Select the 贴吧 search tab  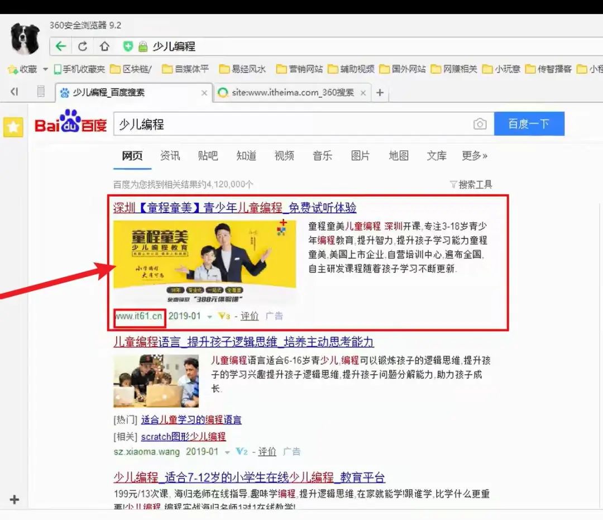208,156
